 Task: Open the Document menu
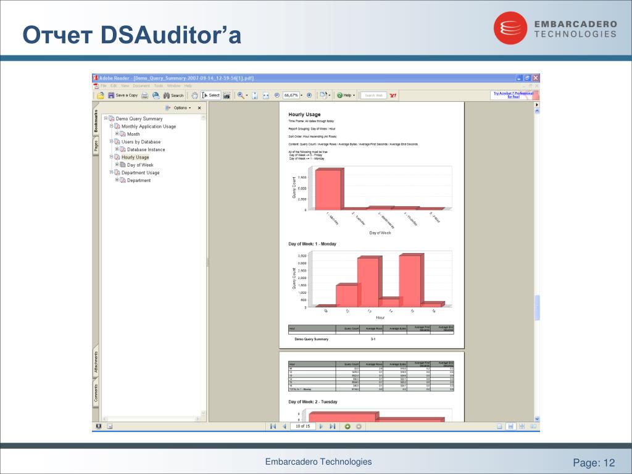141,86
